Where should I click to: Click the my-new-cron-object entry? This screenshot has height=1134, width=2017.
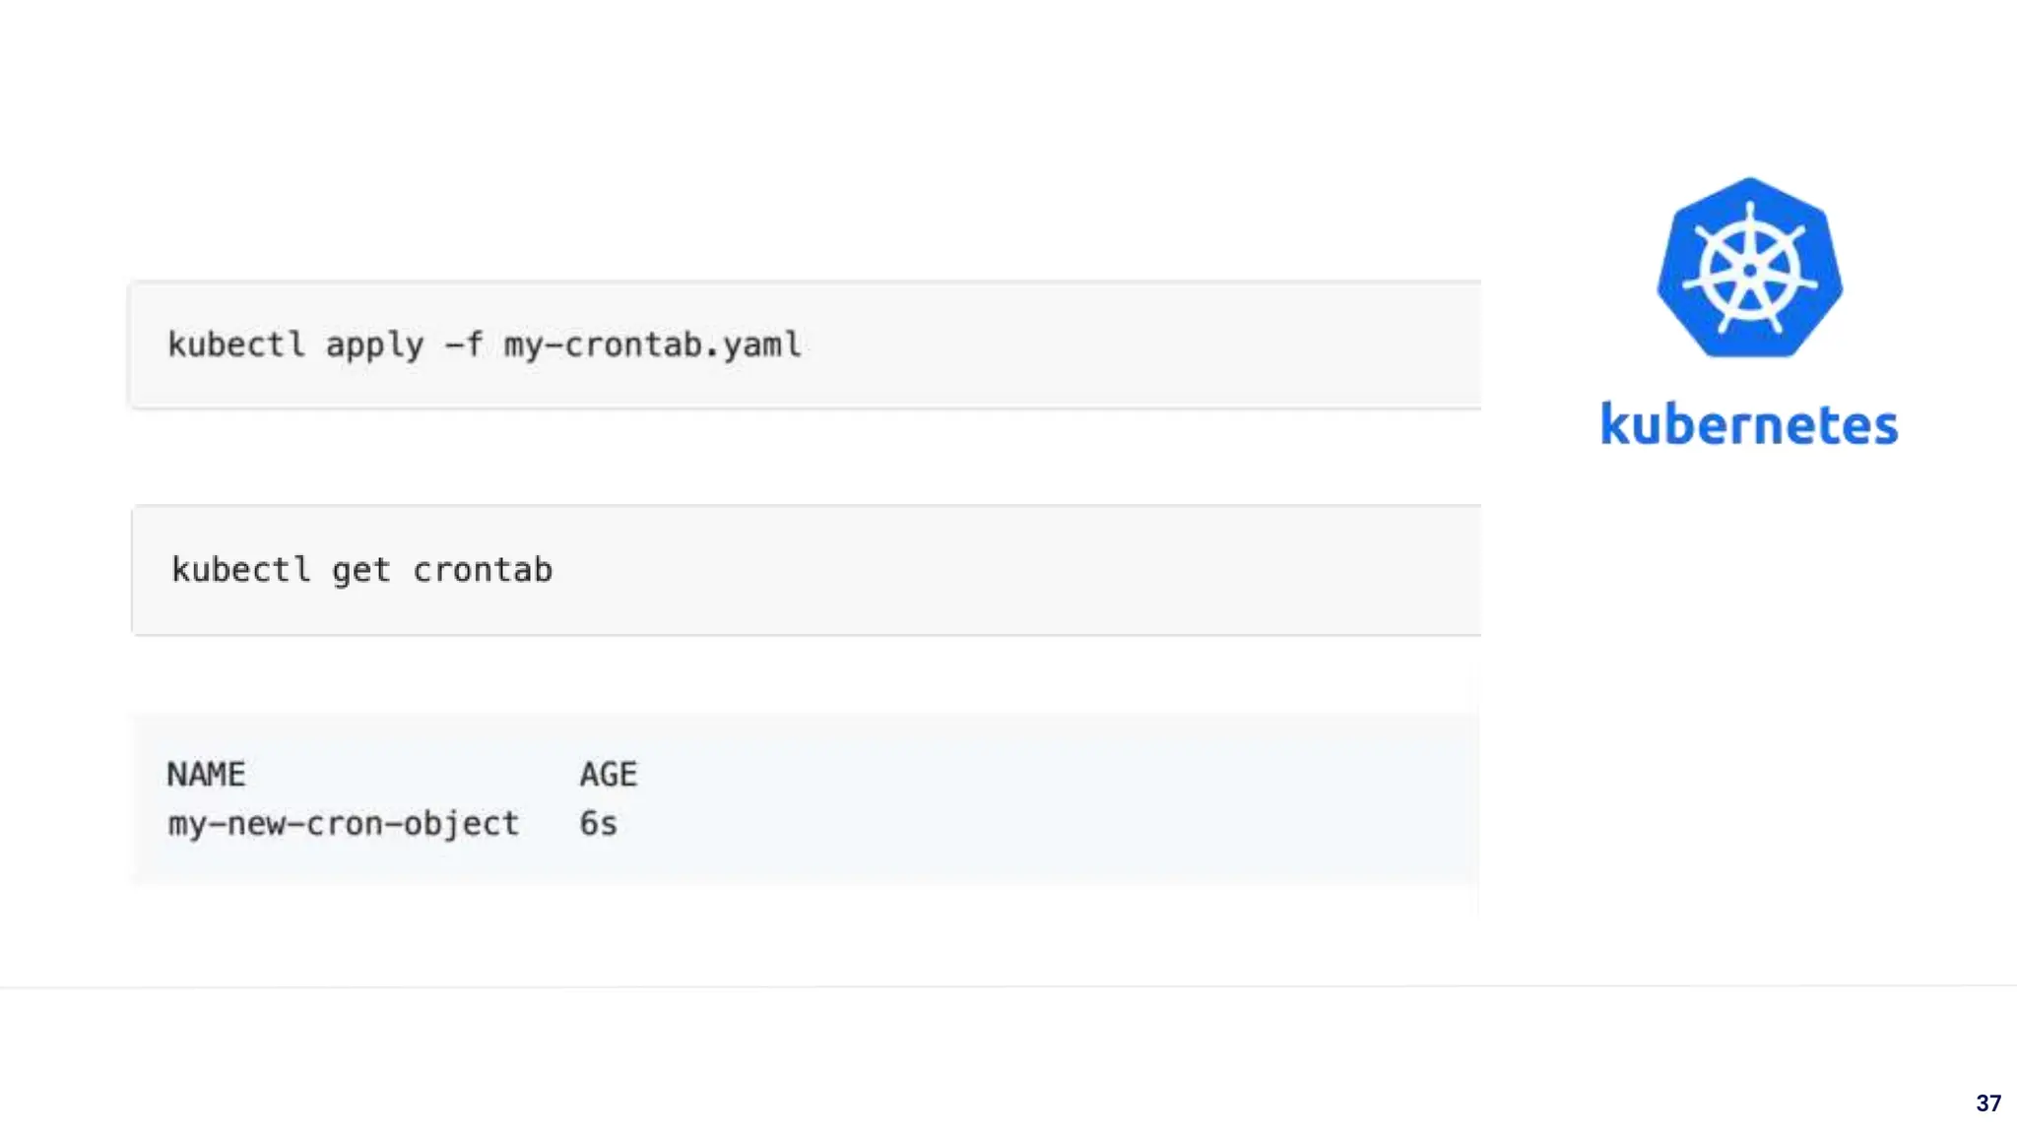[x=343, y=823]
